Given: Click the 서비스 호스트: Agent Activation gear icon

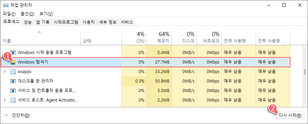Looking at the screenshot, I should click(x=13, y=100).
